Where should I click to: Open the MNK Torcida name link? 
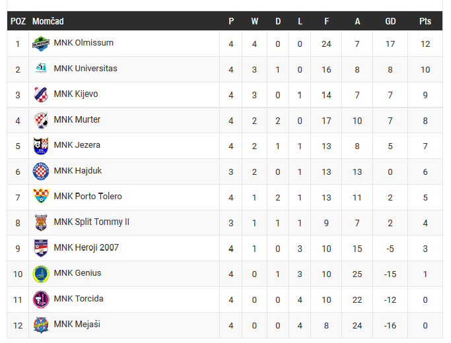coord(78,299)
